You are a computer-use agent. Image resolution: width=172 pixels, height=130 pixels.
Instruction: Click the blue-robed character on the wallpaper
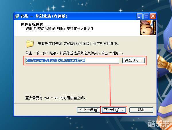click(x=165, y=66)
